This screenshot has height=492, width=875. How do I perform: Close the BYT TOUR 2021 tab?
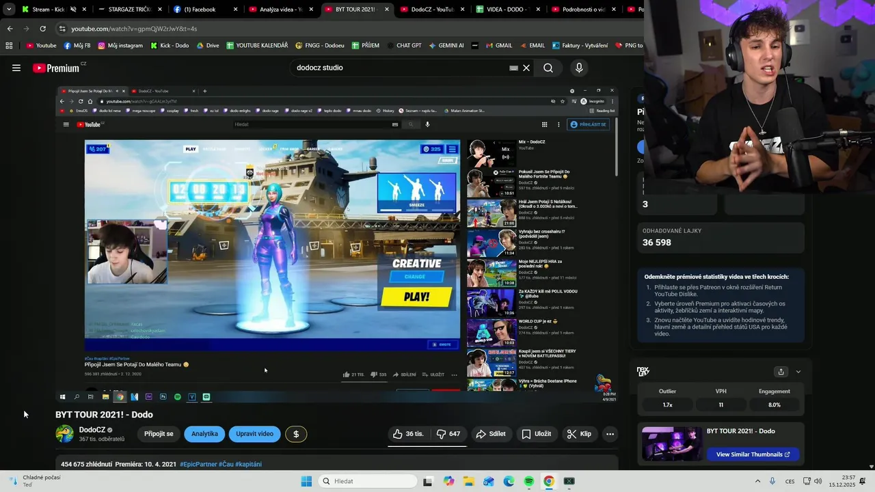pos(387,10)
